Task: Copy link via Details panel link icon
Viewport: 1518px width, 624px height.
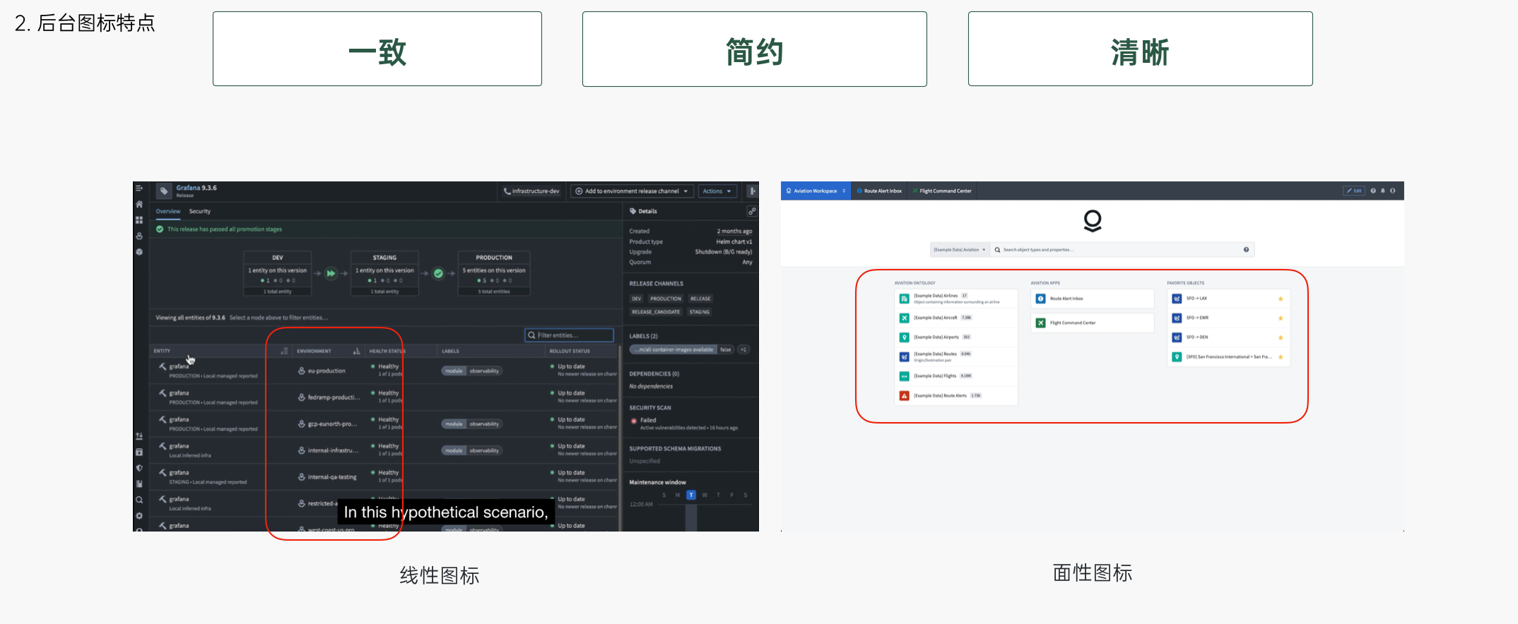Action: [x=752, y=211]
